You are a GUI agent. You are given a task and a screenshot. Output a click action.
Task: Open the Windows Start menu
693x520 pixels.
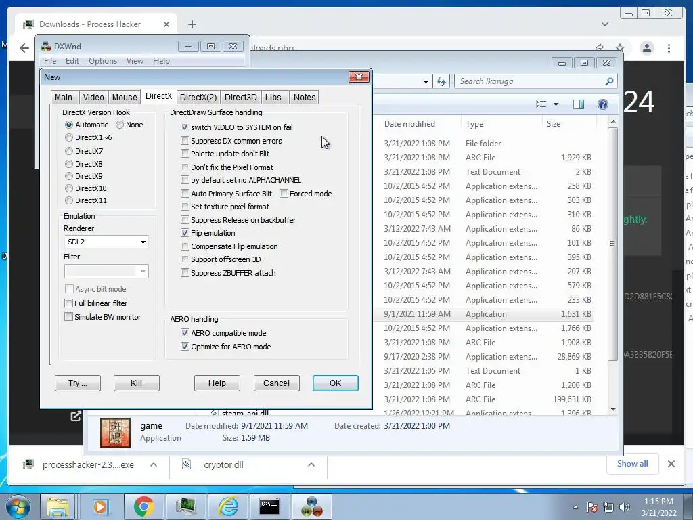coord(18,506)
